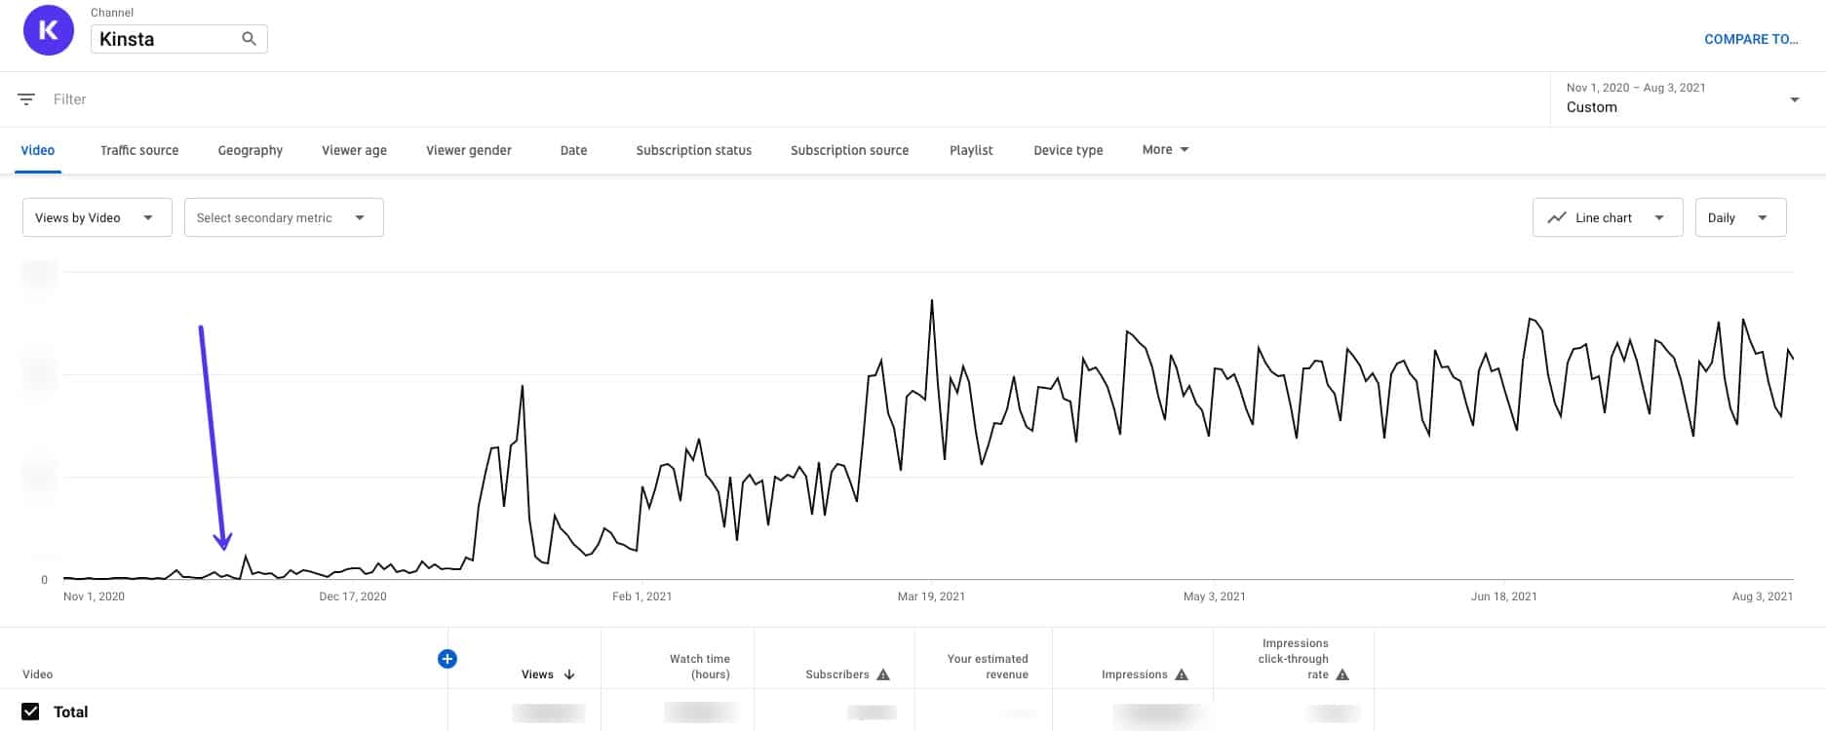
Task: Click the blue plus add-metric icon
Action: click(447, 659)
